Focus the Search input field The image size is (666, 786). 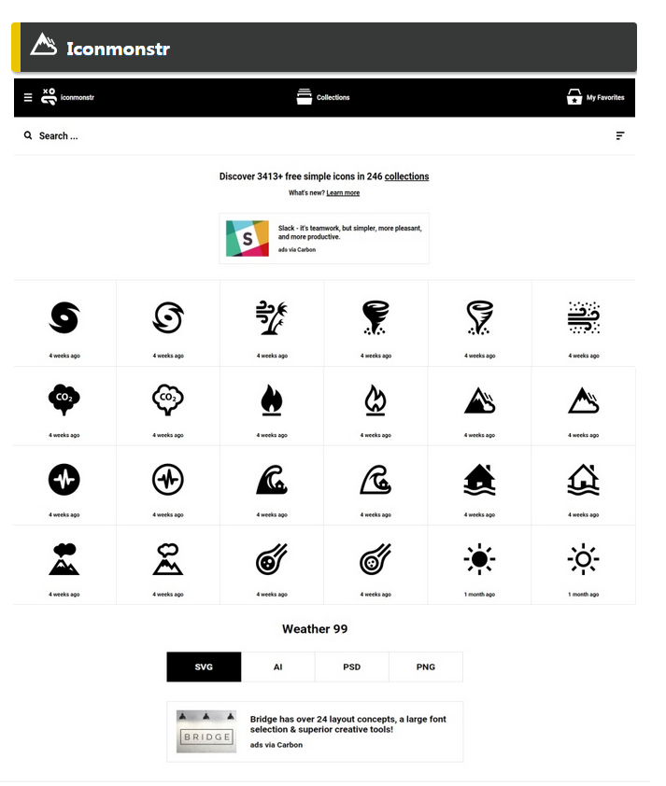coord(316,136)
